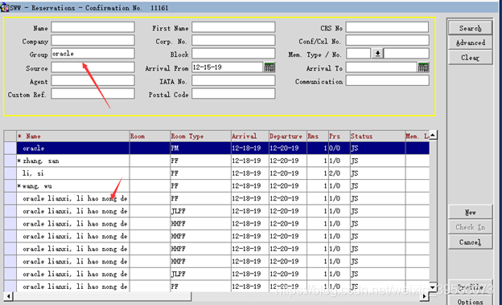502x305 pixels.
Task: Focus the Agent input field
Action: [x=93, y=80]
